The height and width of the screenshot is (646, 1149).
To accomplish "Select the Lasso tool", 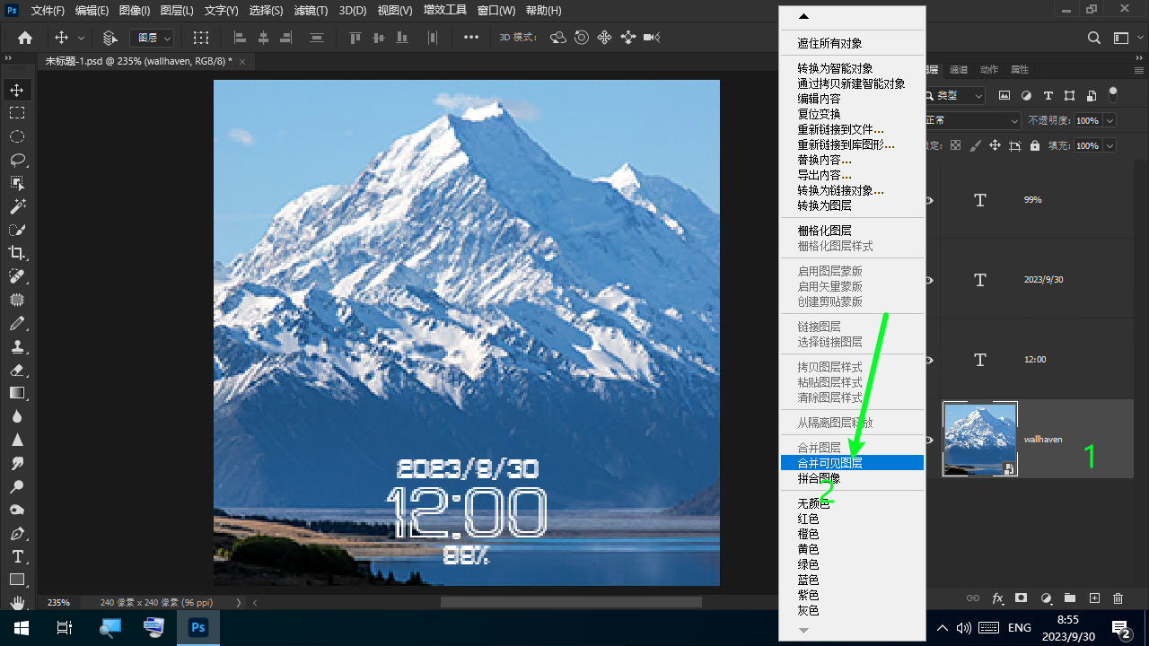I will [17, 160].
